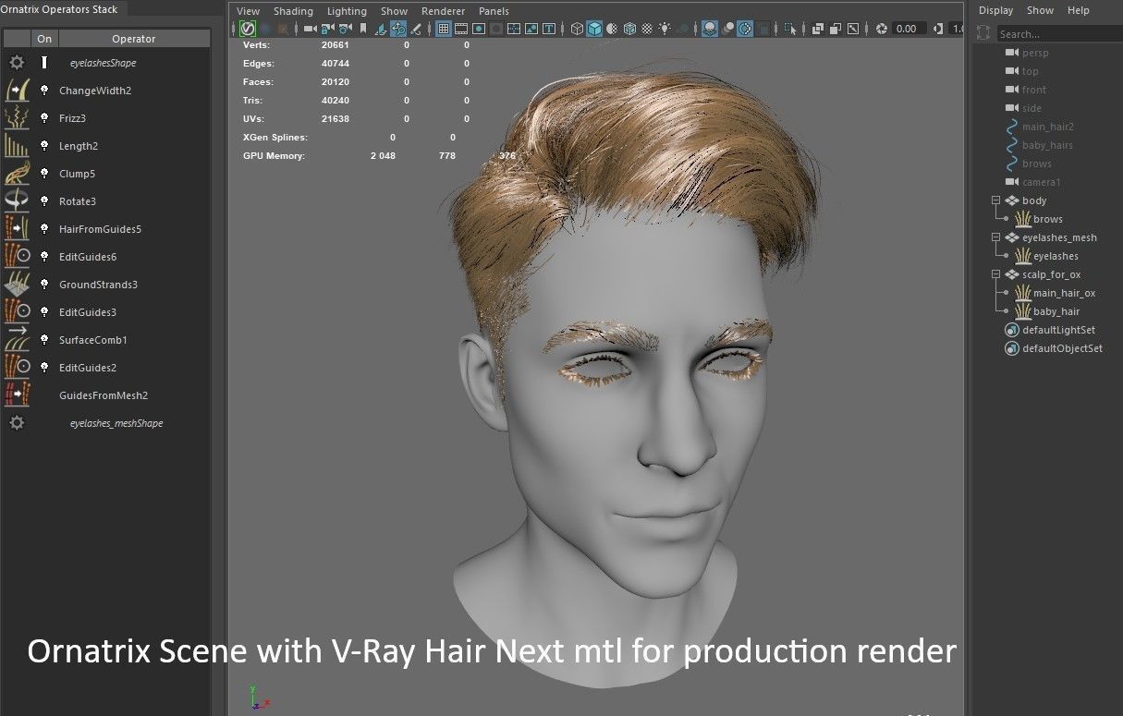The width and height of the screenshot is (1123, 716).
Task: Click the isolate select icon
Action: click(x=789, y=29)
